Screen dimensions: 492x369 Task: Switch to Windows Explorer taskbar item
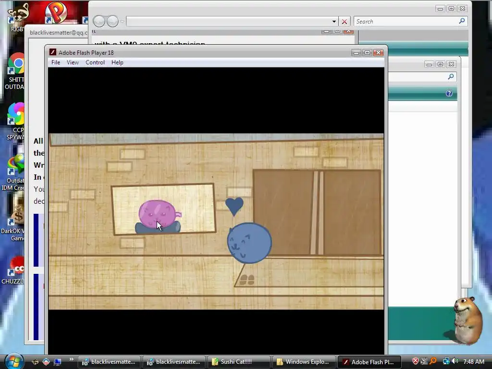[304, 362]
